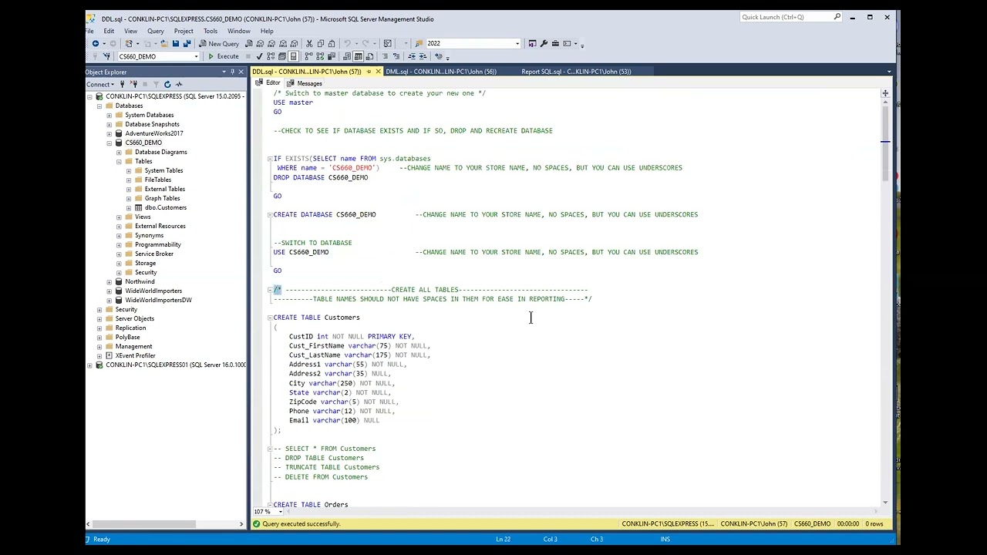Click the Find in Files icon

419,44
